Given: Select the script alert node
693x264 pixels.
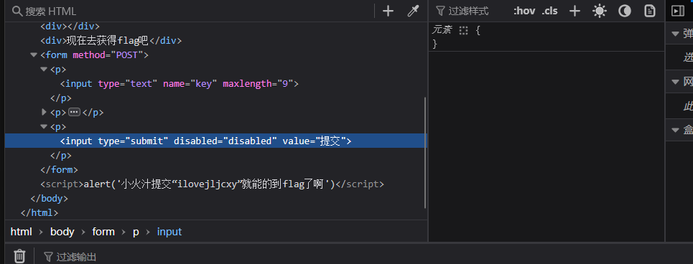Looking at the screenshot, I should tap(212, 184).
